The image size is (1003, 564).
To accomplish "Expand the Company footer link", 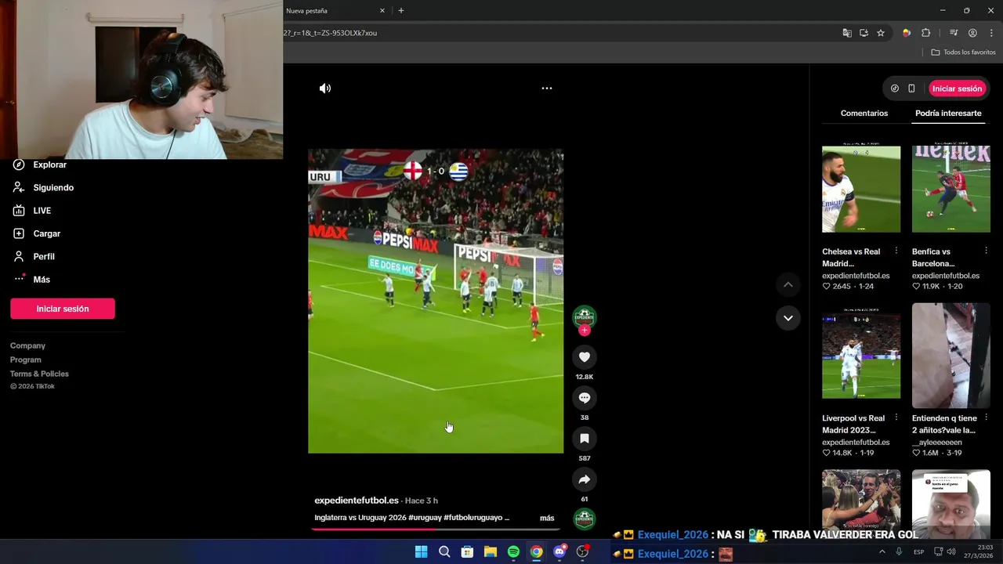I will point(27,345).
